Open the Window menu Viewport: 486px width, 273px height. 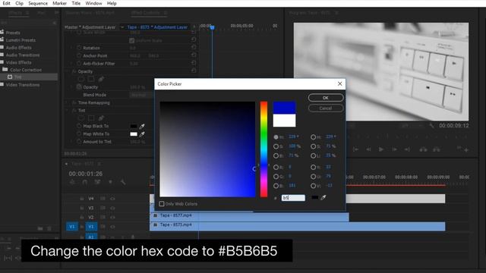point(93,3)
